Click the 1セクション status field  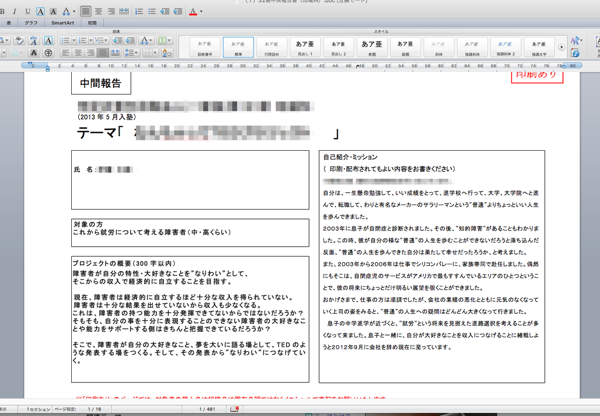click(x=38, y=409)
